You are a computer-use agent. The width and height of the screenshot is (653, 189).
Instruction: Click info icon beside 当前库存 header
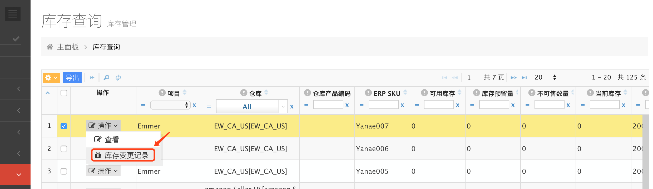tap(590, 93)
